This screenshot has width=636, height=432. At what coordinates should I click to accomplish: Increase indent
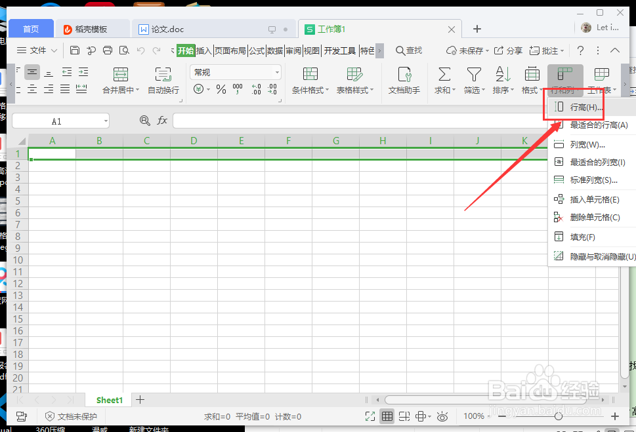83,72
